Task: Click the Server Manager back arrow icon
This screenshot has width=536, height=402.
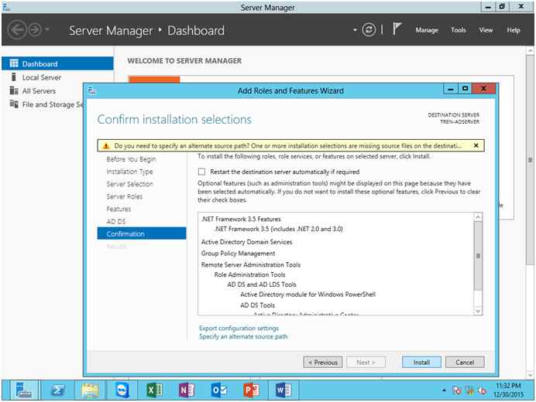Action: (x=17, y=30)
